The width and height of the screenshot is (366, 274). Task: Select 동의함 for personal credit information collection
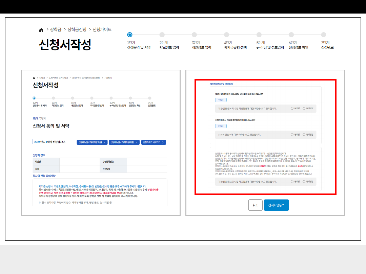[x=292, y=109]
